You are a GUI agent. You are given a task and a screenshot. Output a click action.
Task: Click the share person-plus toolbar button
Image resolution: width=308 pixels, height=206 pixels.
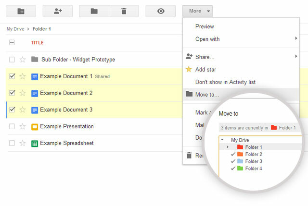pyautogui.click(x=58, y=11)
